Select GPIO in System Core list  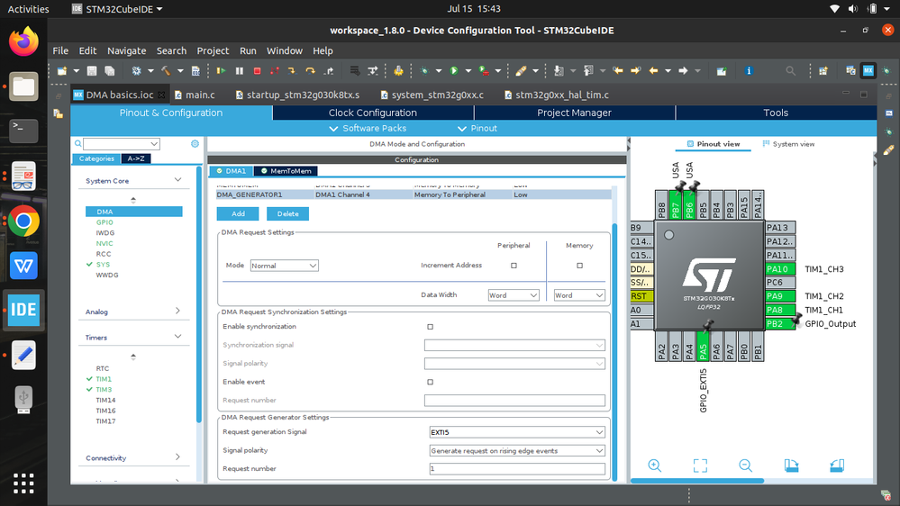pos(105,222)
